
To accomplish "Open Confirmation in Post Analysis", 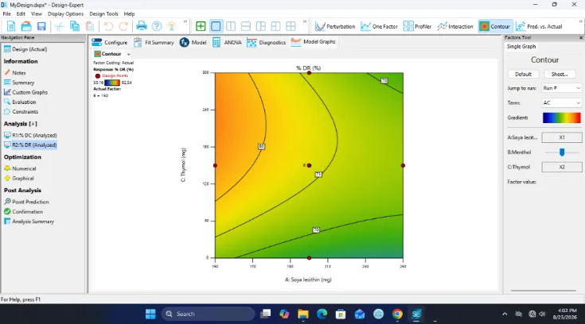I will (x=24, y=211).
